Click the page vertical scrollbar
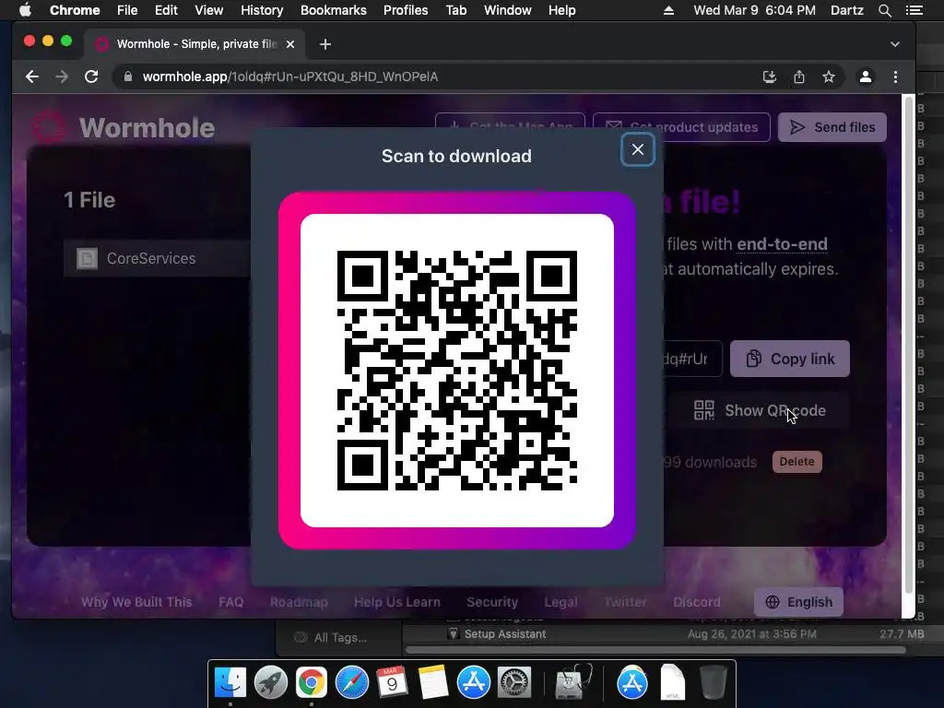 click(908, 343)
